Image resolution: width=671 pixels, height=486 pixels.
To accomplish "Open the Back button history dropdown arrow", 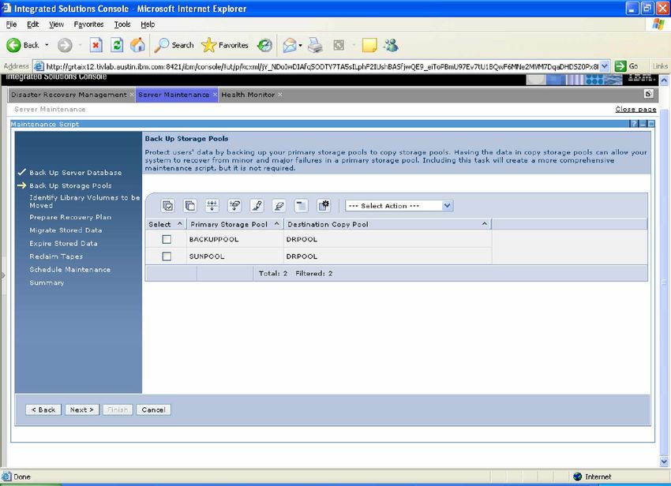I will (x=47, y=45).
